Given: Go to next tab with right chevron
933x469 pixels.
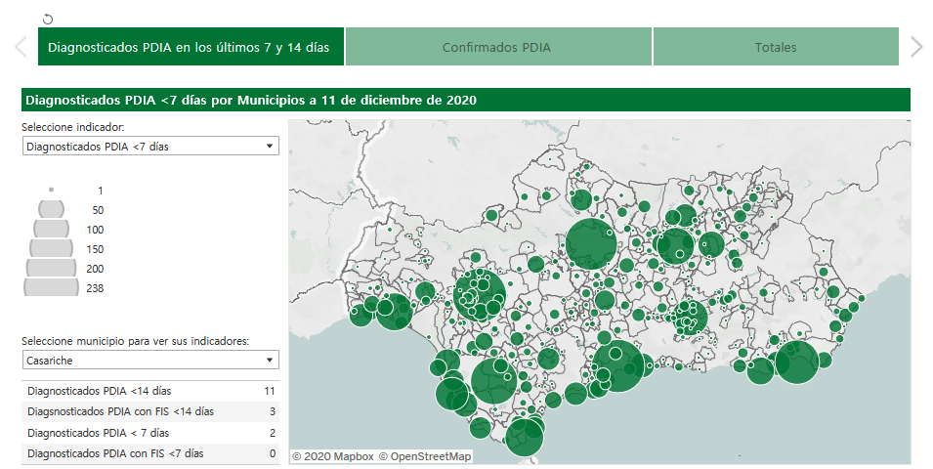Looking at the screenshot, I should pyautogui.click(x=915, y=47).
